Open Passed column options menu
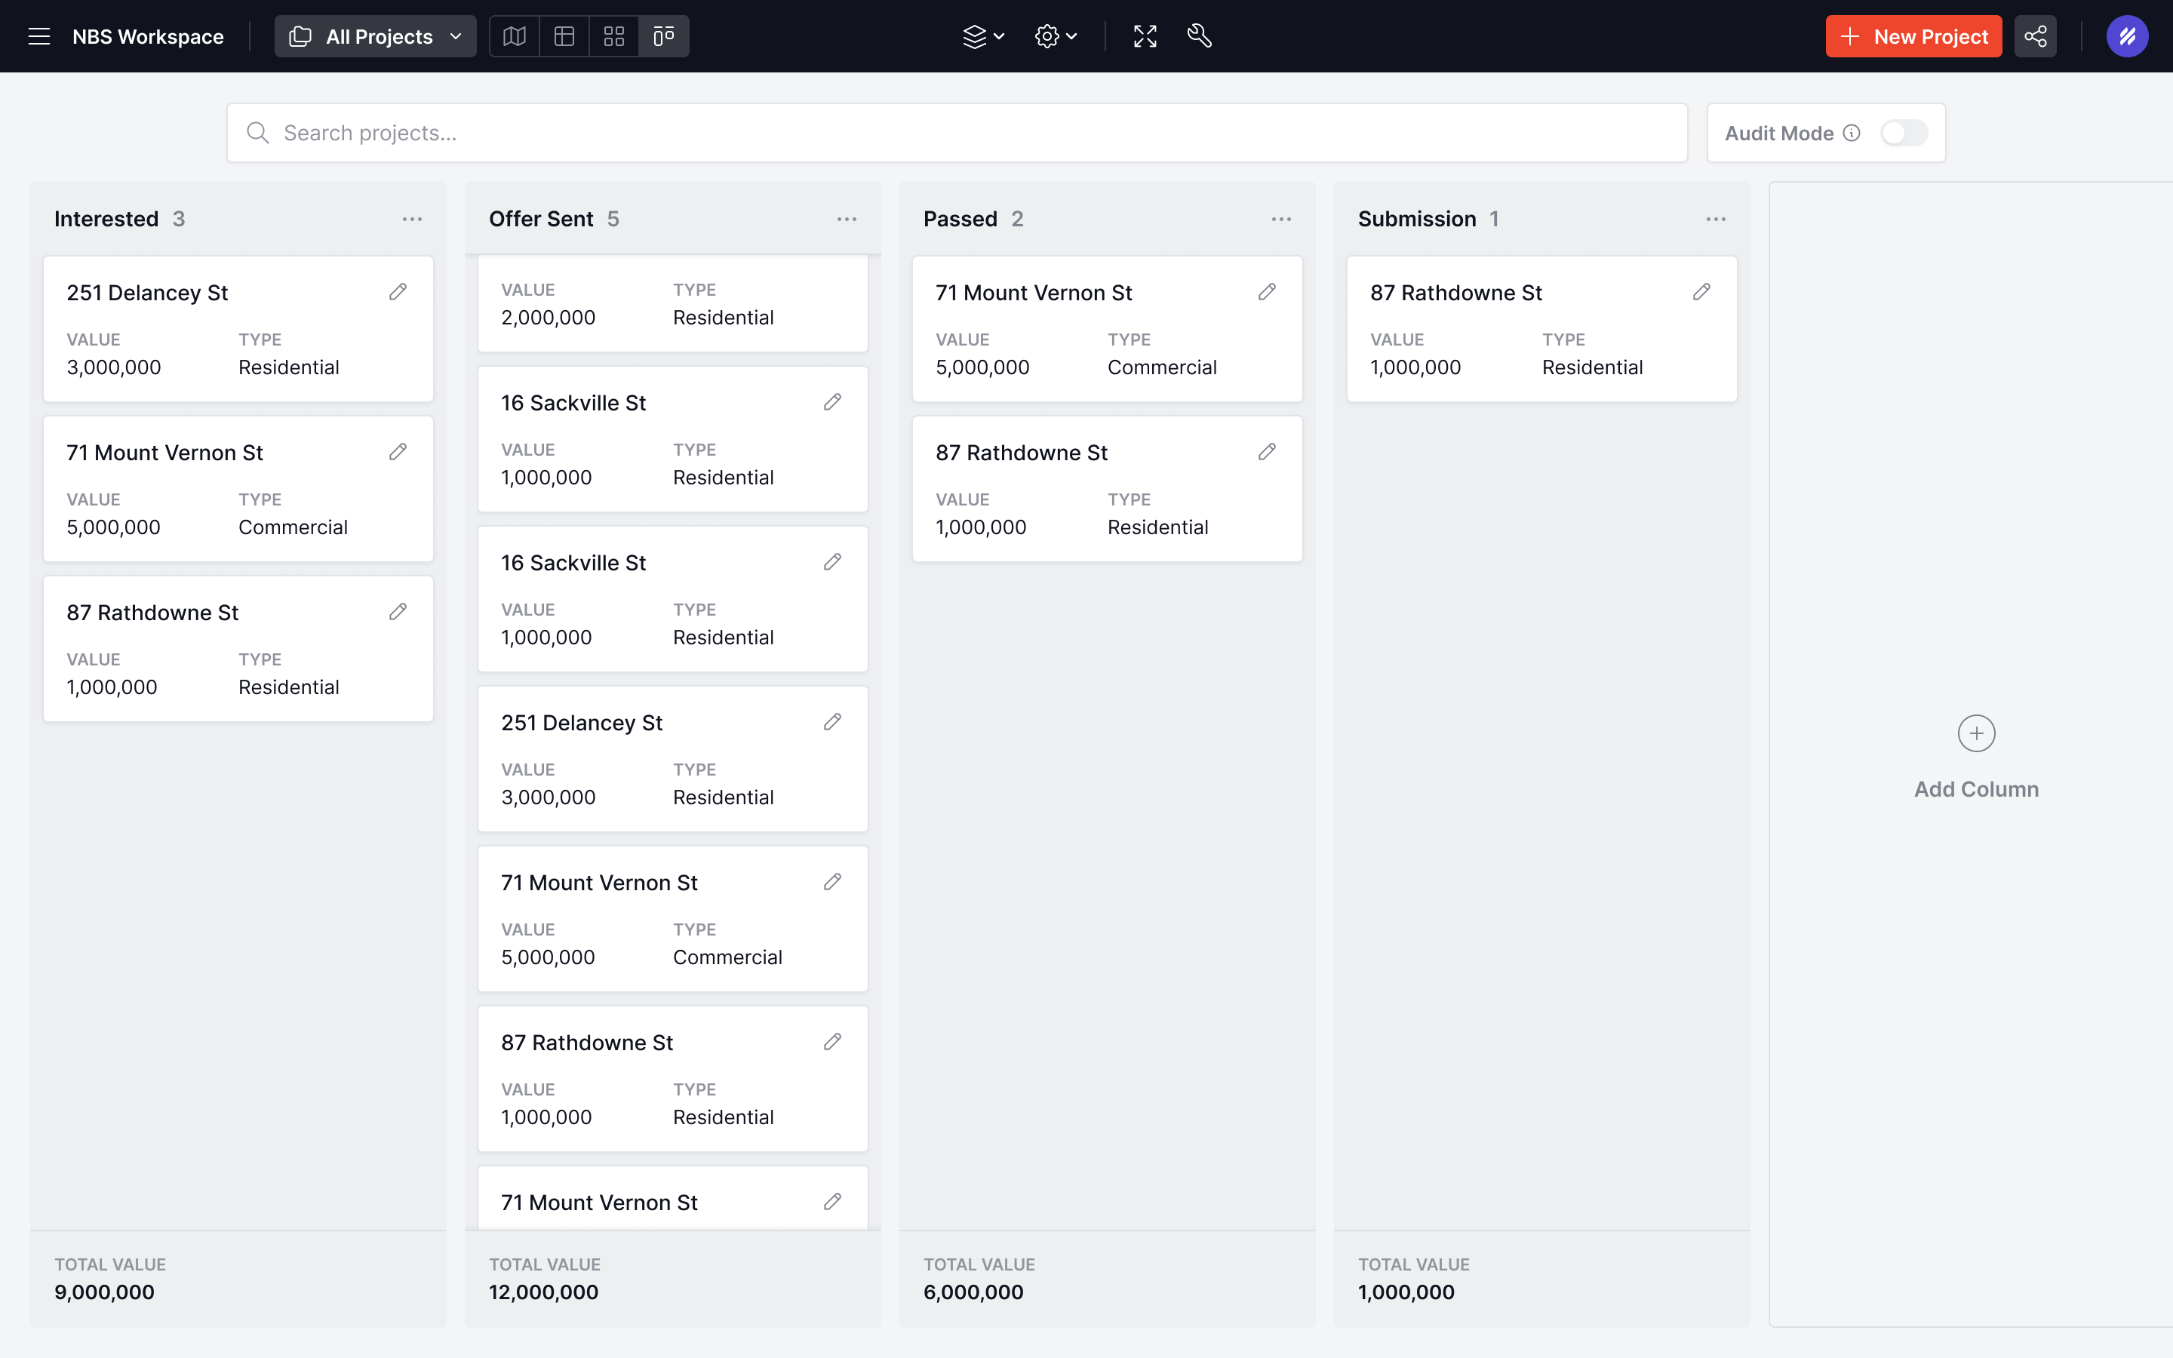The width and height of the screenshot is (2173, 1358). pos(1281,219)
